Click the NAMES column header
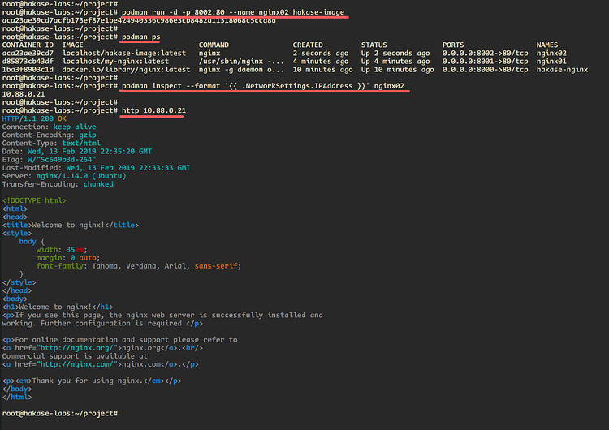This screenshot has width=609, height=430. tap(548, 45)
